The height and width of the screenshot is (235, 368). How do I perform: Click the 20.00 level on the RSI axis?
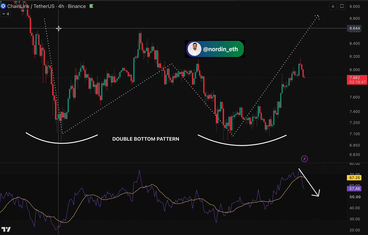click(x=355, y=230)
